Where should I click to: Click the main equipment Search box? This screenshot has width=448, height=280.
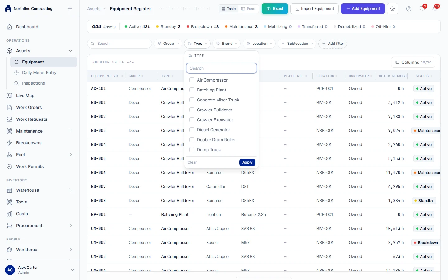(x=119, y=44)
